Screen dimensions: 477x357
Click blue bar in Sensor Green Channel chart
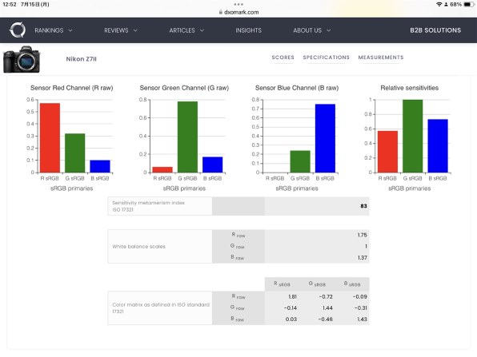[212, 165]
